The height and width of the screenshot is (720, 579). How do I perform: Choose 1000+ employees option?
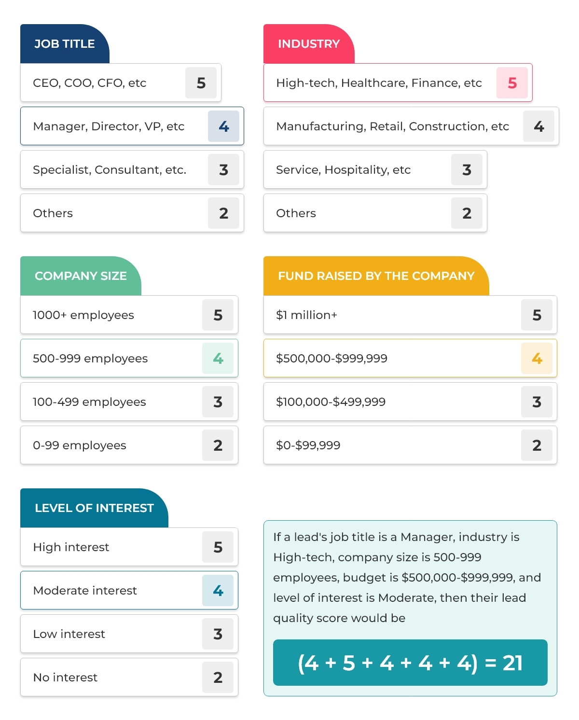[x=129, y=315]
